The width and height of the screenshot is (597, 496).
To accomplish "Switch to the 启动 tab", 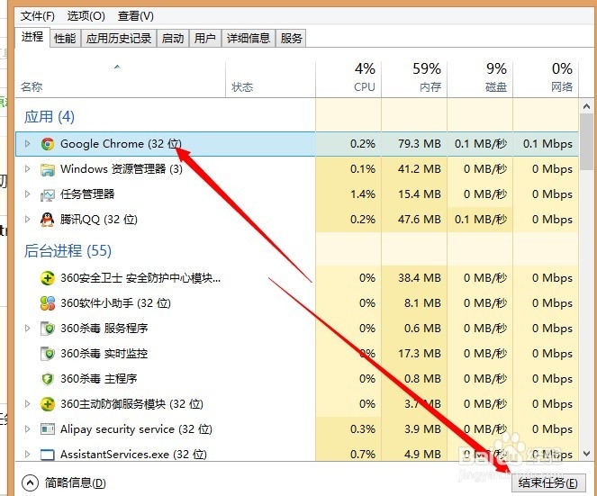I will tap(173, 39).
